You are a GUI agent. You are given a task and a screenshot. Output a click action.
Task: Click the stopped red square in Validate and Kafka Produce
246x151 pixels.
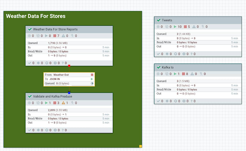point(55,103)
